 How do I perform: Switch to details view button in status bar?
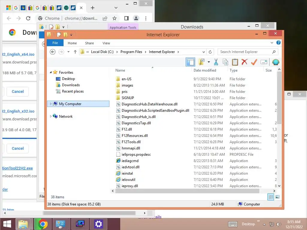[271, 197]
